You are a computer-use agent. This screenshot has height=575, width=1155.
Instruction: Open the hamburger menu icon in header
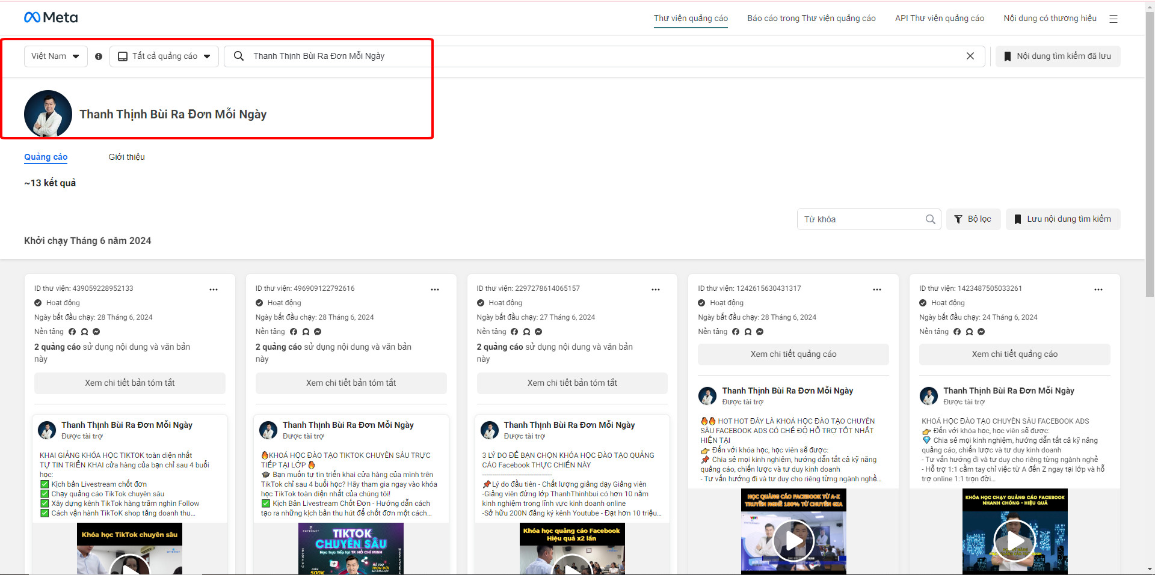click(x=1113, y=19)
